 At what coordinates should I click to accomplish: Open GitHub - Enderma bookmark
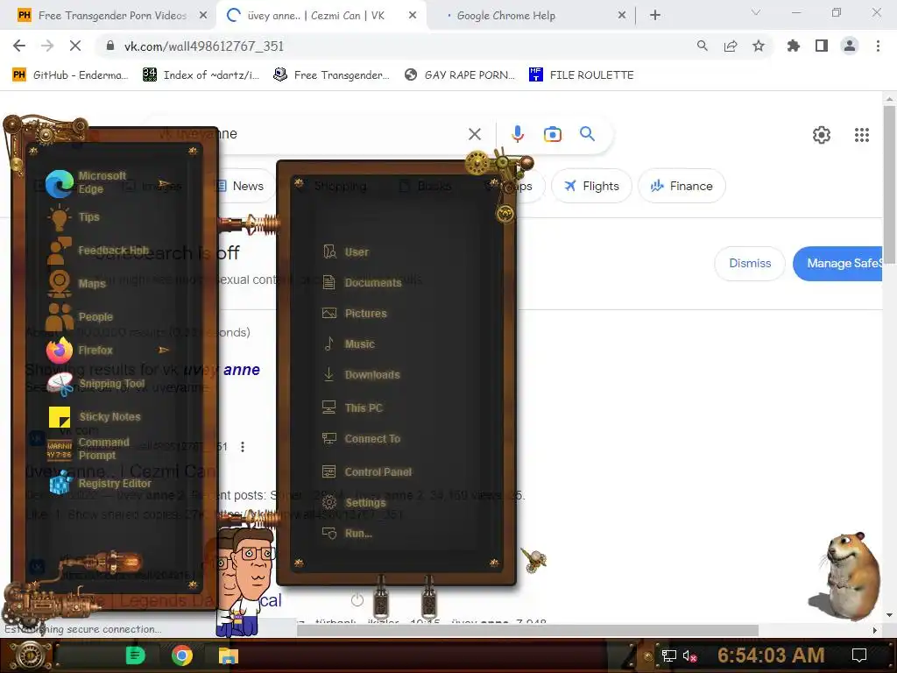tap(70, 74)
